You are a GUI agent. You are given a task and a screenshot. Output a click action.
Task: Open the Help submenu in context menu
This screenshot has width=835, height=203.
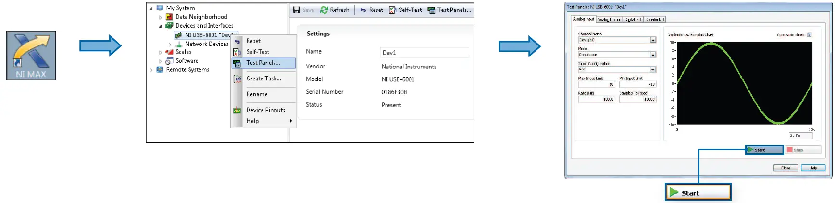pyautogui.click(x=263, y=121)
